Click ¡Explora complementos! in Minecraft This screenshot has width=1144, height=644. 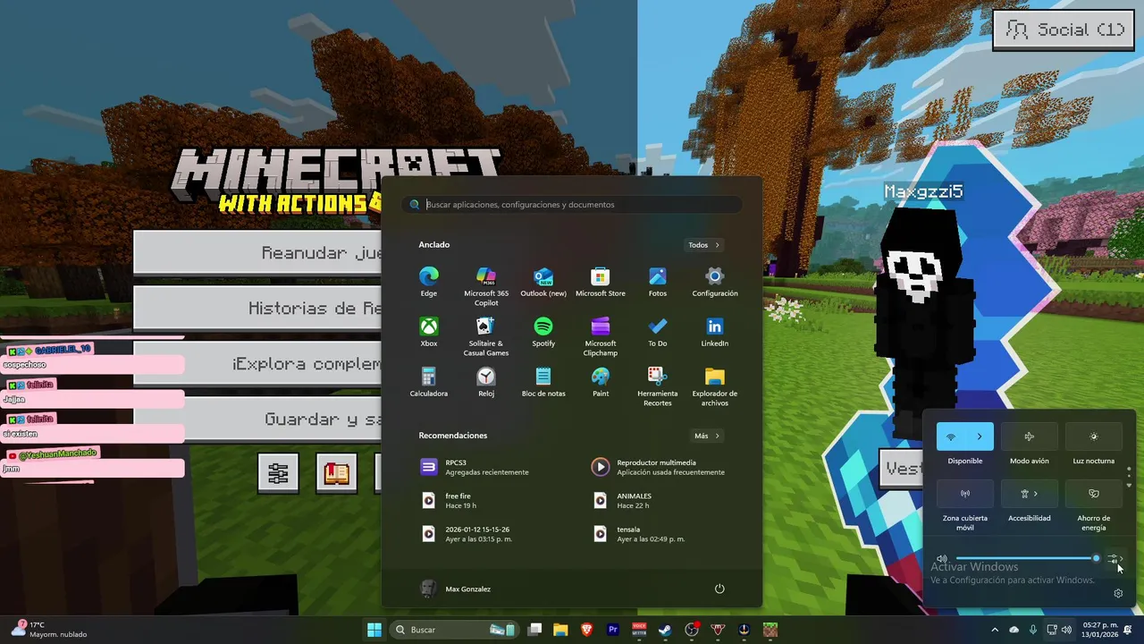tap(257, 363)
